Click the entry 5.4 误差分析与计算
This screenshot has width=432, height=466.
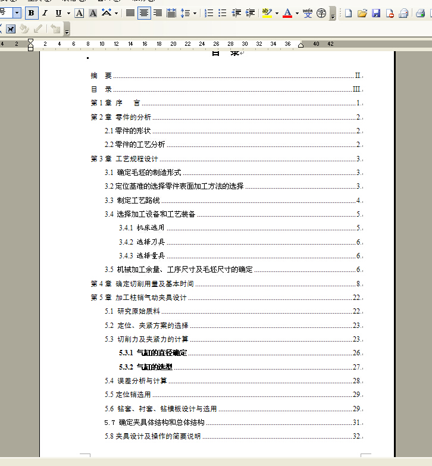136,381
